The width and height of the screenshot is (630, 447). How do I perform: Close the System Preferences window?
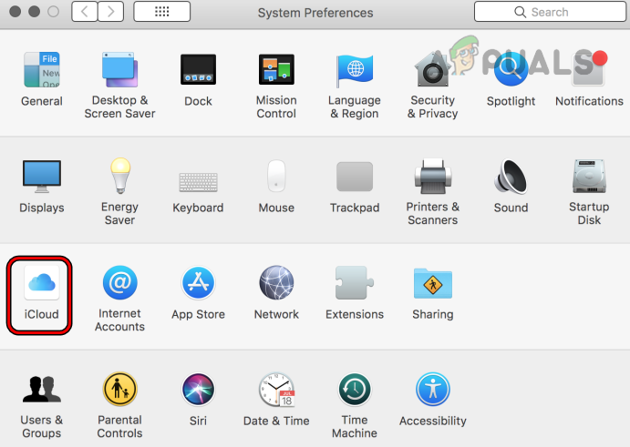click(15, 12)
